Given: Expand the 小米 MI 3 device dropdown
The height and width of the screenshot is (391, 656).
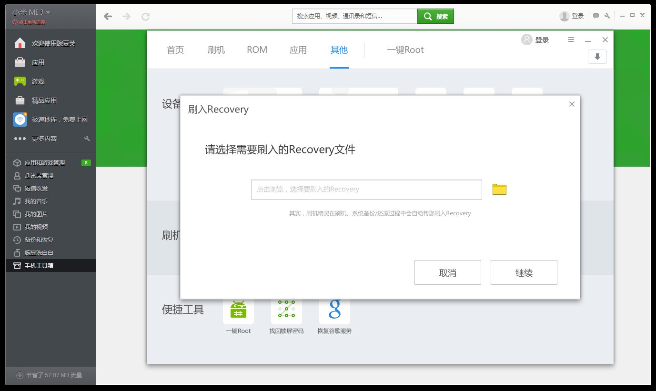Looking at the screenshot, I should point(31,12).
